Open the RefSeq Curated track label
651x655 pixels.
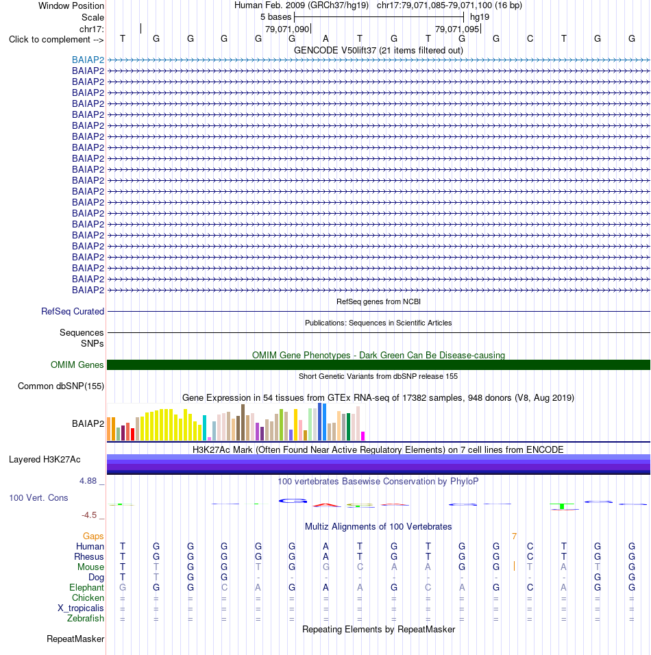72,311
